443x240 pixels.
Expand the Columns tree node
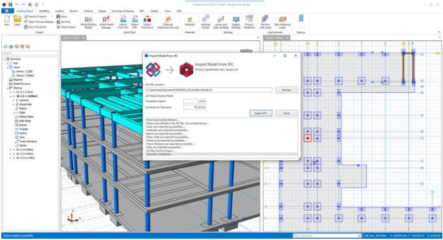pos(14,100)
